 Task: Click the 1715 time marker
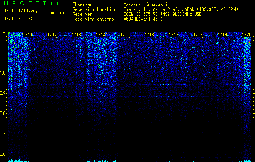125,35
